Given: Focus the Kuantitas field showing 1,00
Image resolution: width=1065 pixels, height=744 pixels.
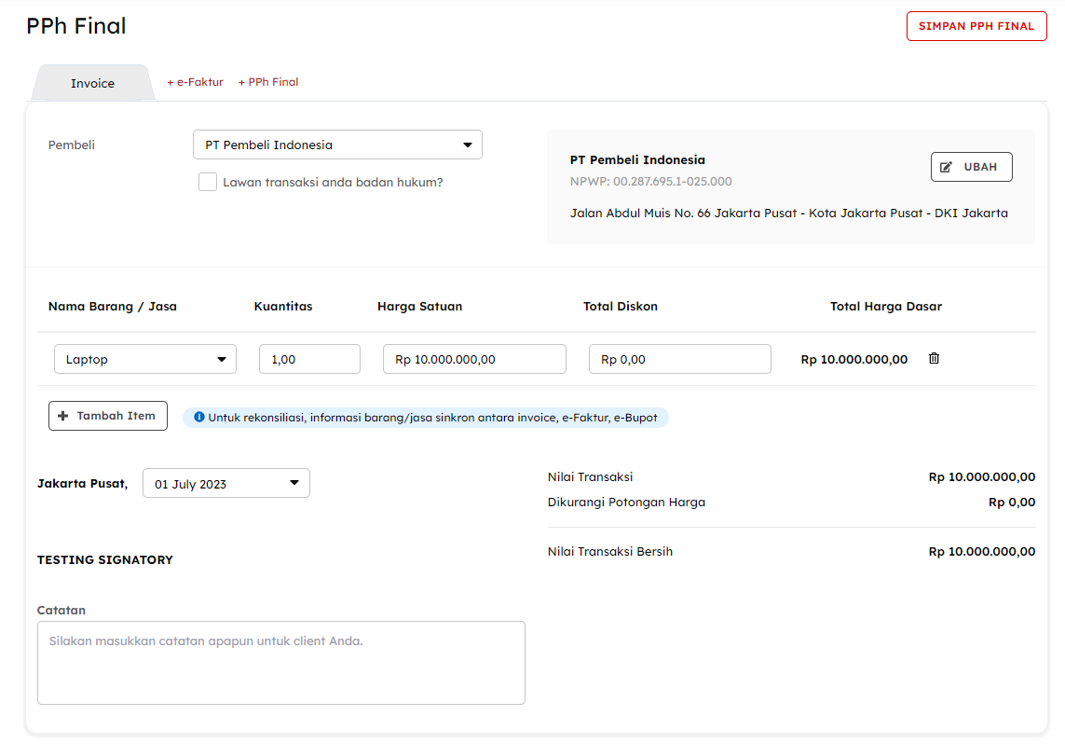Looking at the screenshot, I should point(309,359).
